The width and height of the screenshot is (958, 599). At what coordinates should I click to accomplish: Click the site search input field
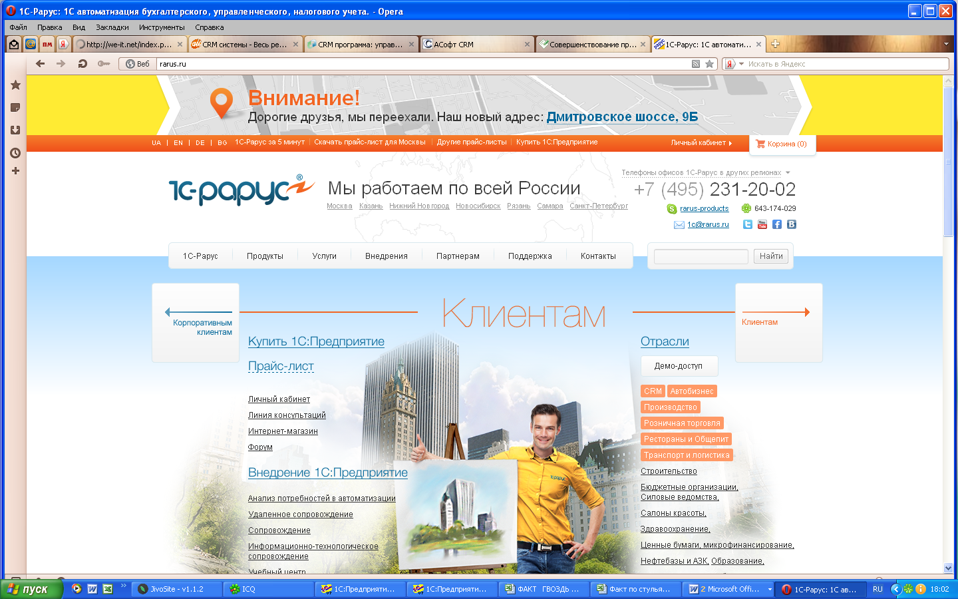701,256
